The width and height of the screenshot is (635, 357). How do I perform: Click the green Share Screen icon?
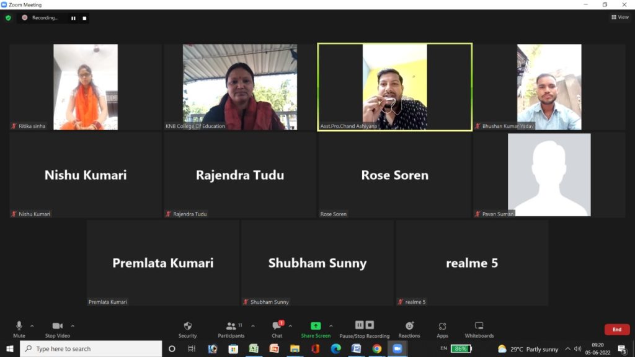pyautogui.click(x=316, y=326)
